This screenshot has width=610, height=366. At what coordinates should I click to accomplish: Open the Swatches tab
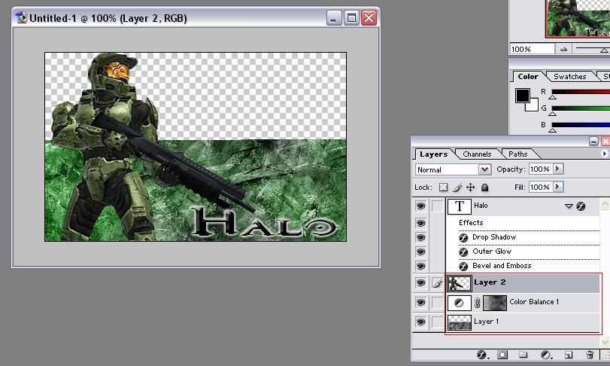click(x=569, y=77)
